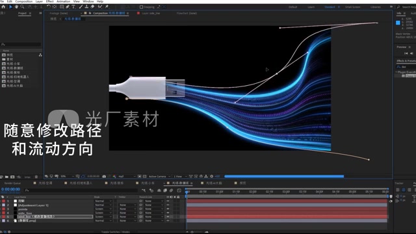Toggle the transparency grid button in viewer
The width and height of the screenshot is (416, 234).
[x=144, y=176]
